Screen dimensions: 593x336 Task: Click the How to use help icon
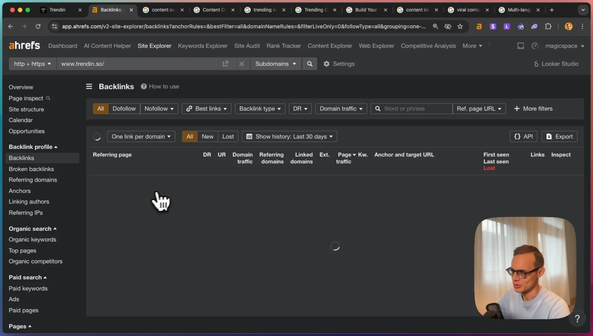coord(144,86)
